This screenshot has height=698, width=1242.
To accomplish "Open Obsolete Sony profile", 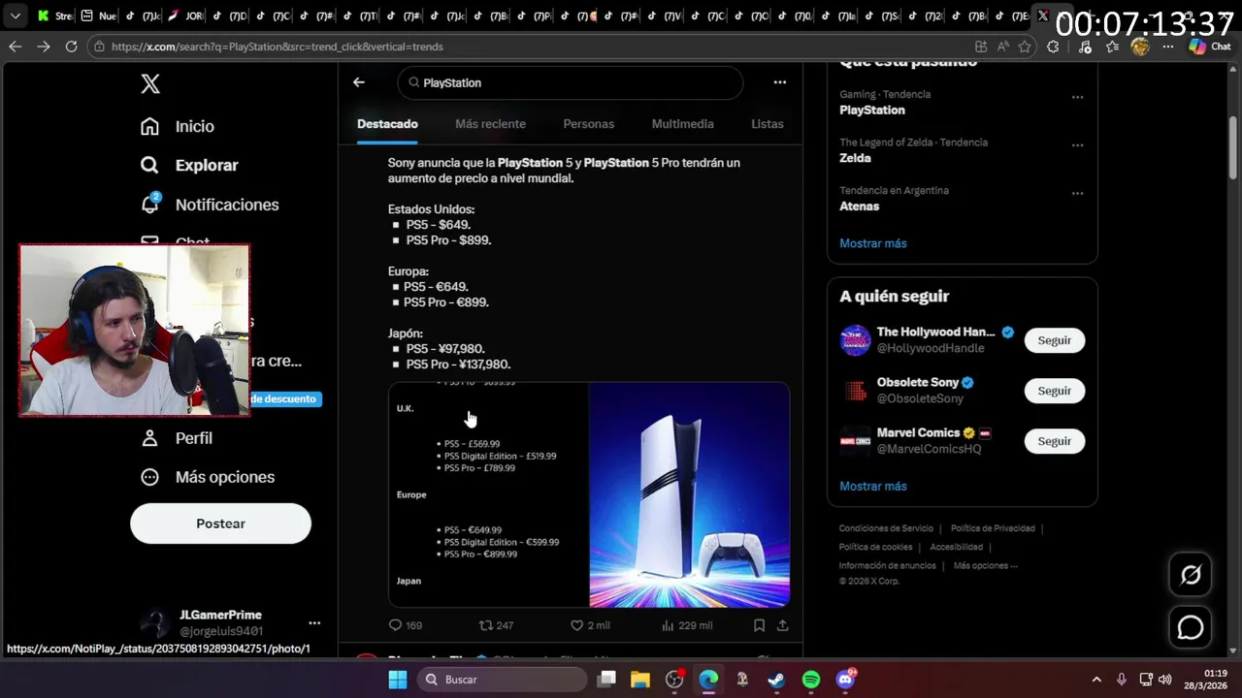I will 917,382.
